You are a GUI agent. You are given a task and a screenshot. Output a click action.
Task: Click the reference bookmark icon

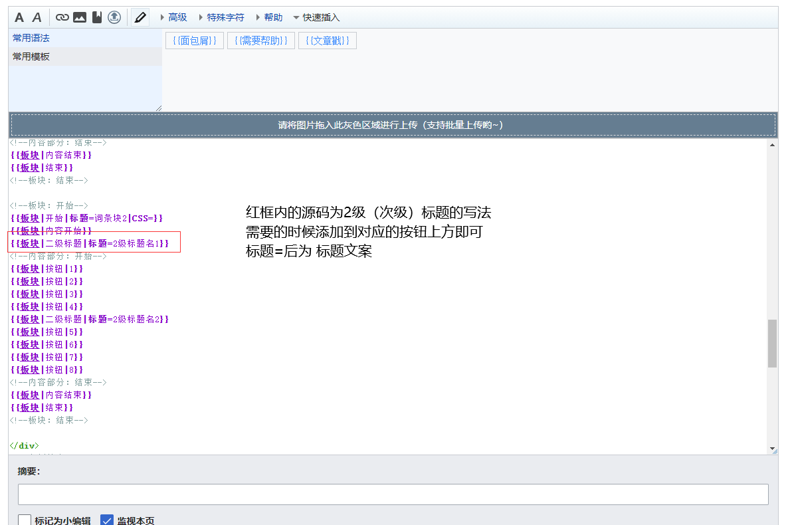[x=97, y=17]
